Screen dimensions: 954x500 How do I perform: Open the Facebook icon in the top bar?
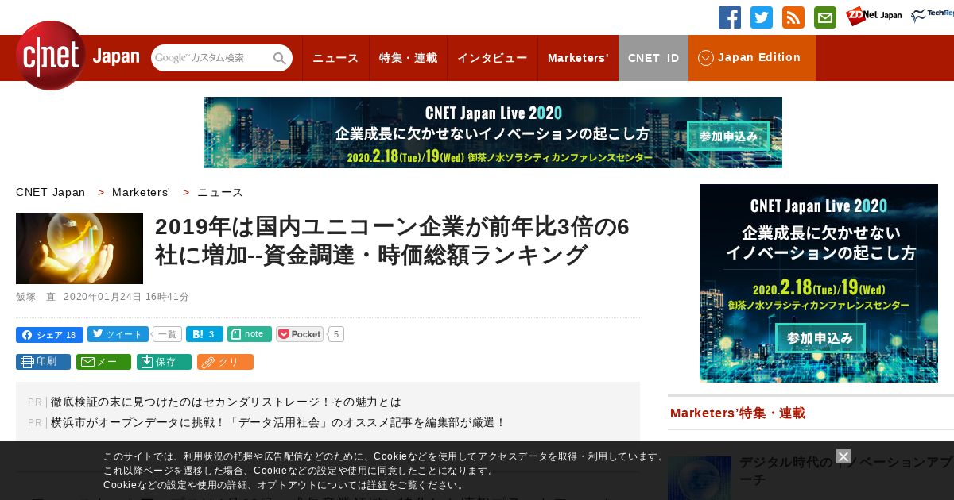(730, 17)
